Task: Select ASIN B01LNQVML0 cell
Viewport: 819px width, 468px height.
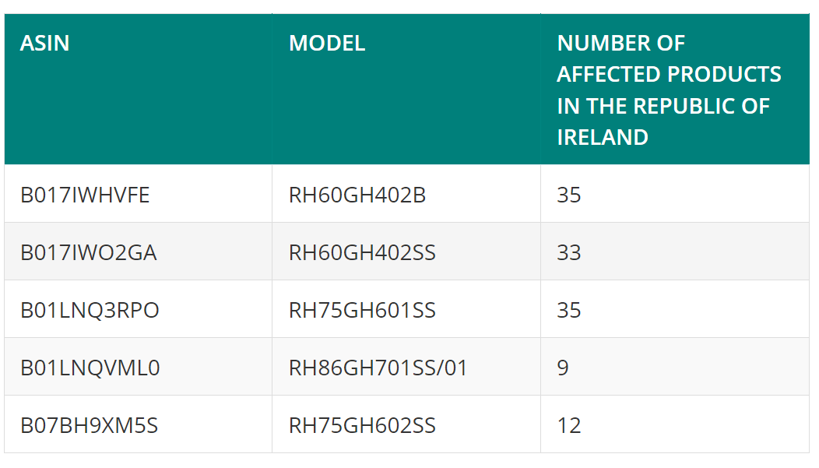Action: coord(139,367)
